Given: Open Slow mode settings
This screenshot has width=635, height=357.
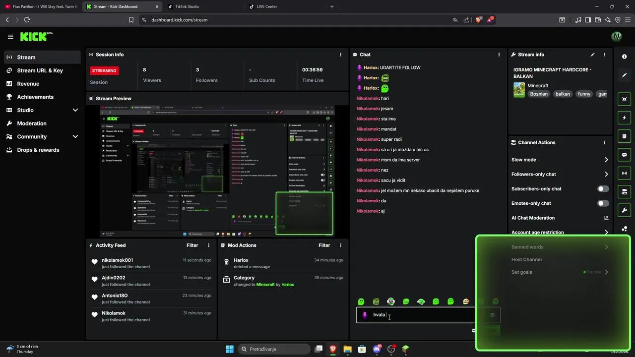Looking at the screenshot, I should (x=560, y=160).
